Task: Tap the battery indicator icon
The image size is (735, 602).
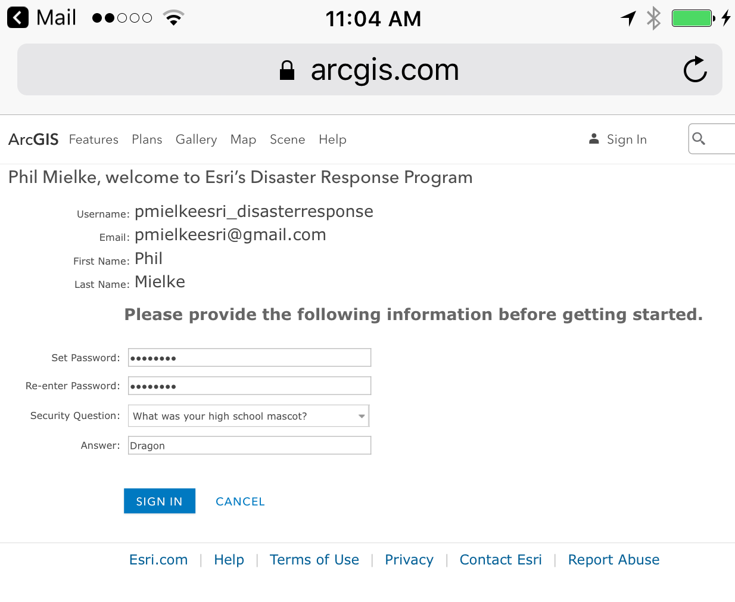Action: tap(693, 18)
